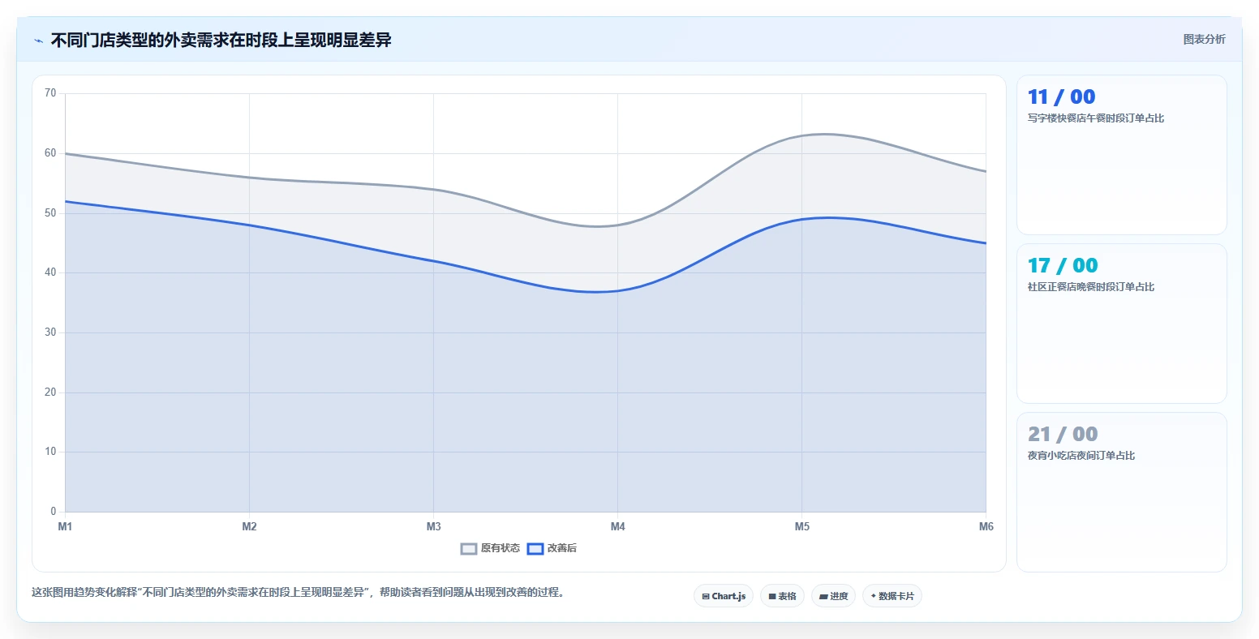Screen dimensions: 1259x639
Task: Click the M4 x-axis label
Action: (617, 527)
